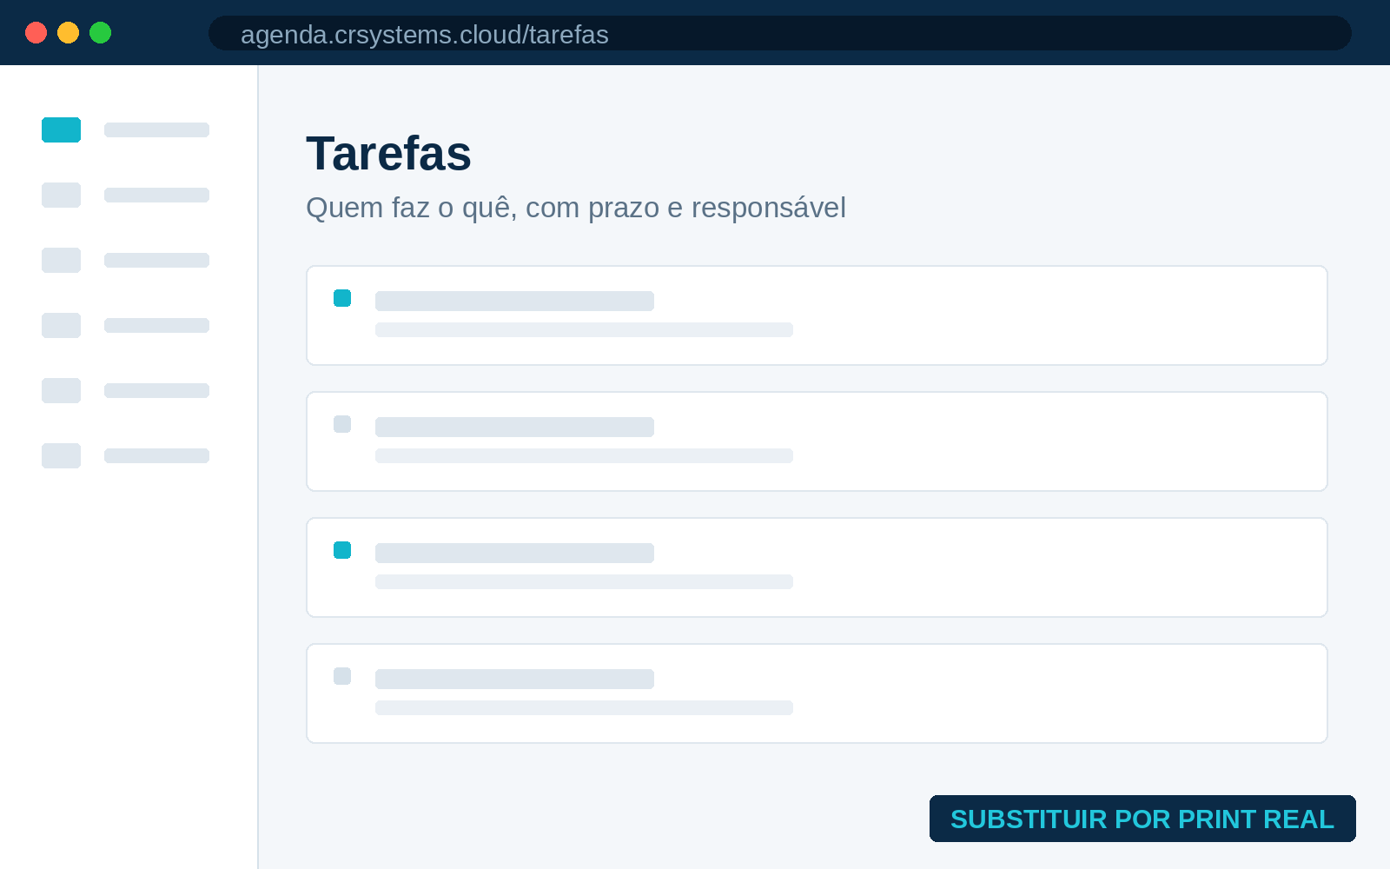Uncheck the third task's teal checkbox
The height and width of the screenshot is (869, 1390).
point(342,550)
